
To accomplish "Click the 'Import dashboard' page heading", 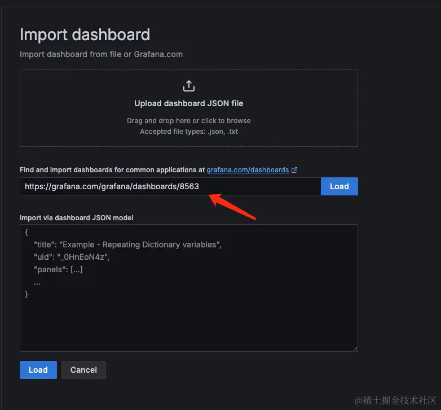I will click(85, 34).
